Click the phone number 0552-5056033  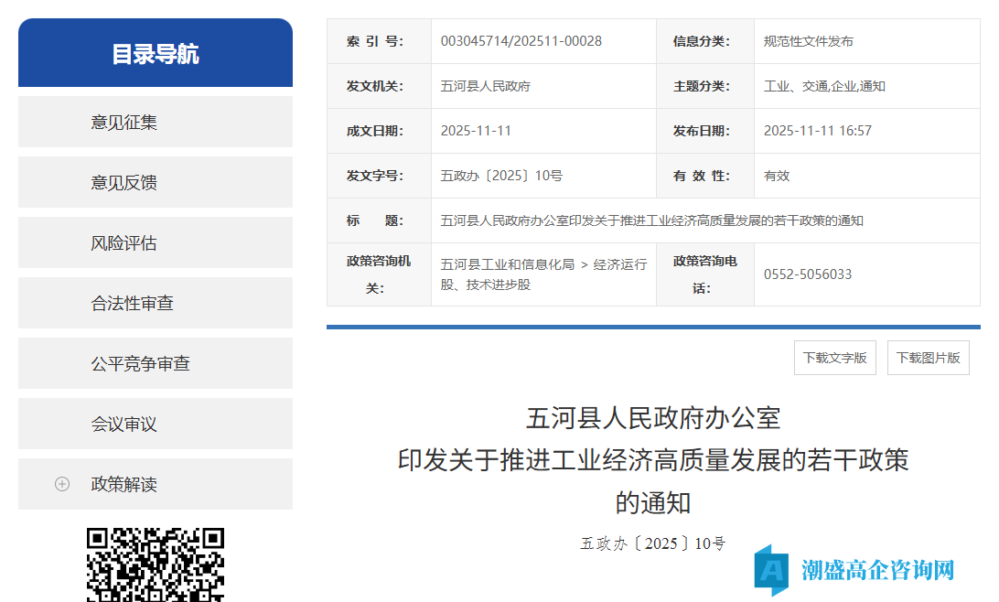[809, 274]
